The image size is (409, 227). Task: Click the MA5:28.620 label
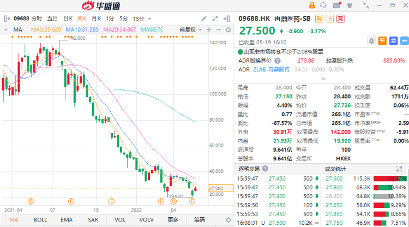[x=46, y=30]
